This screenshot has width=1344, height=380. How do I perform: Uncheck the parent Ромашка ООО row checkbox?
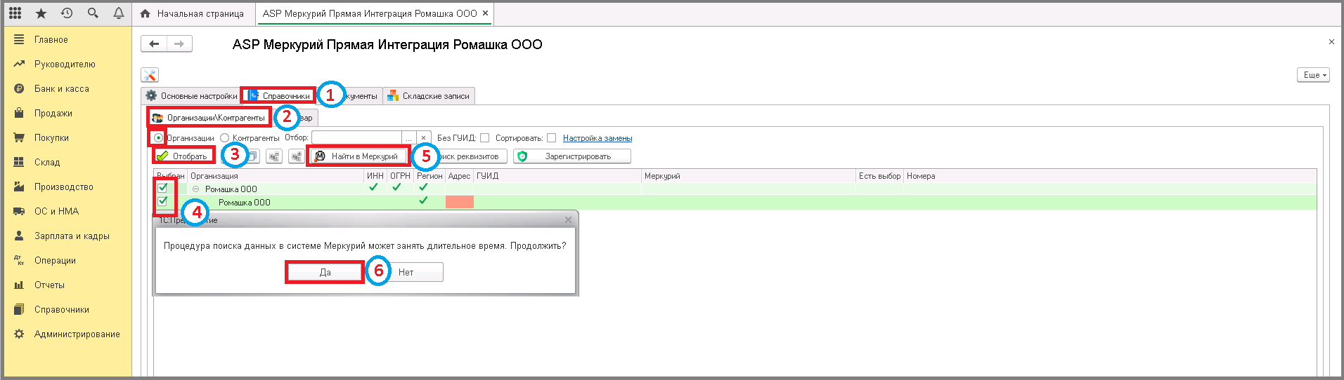163,188
